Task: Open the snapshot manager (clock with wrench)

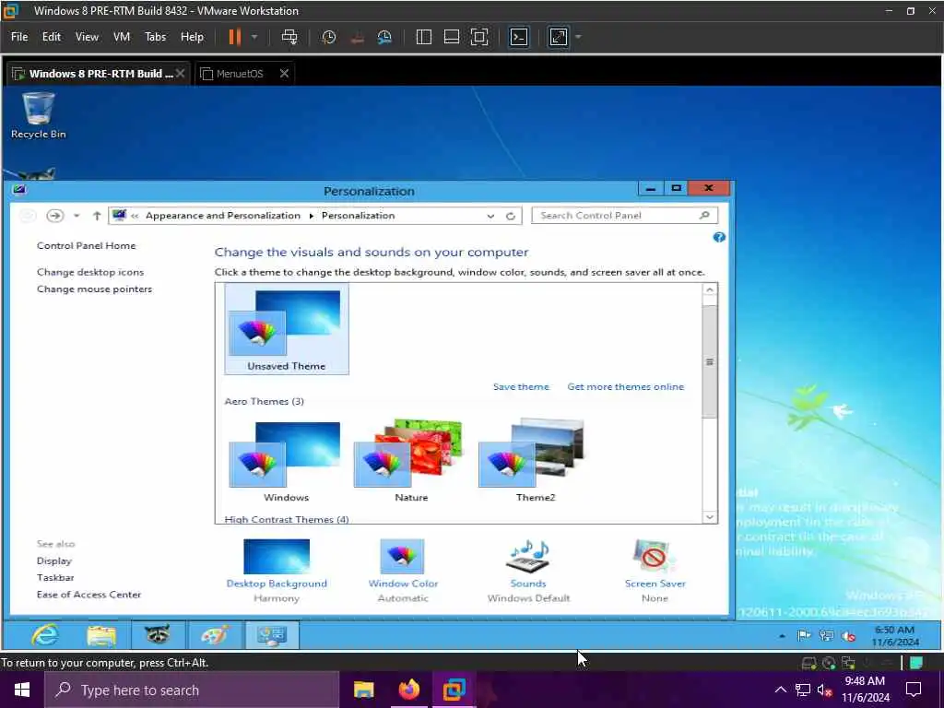Action: point(384,37)
